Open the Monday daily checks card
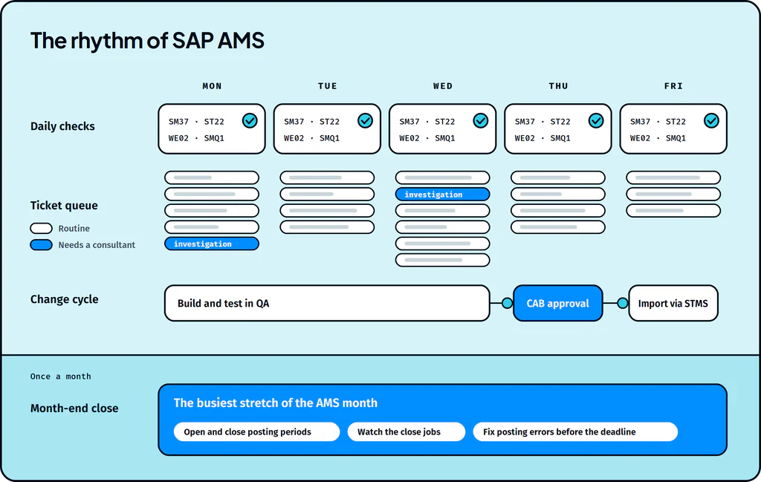Image resolution: width=761 pixels, height=482 pixels. pyautogui.click(x=212, y=129)
